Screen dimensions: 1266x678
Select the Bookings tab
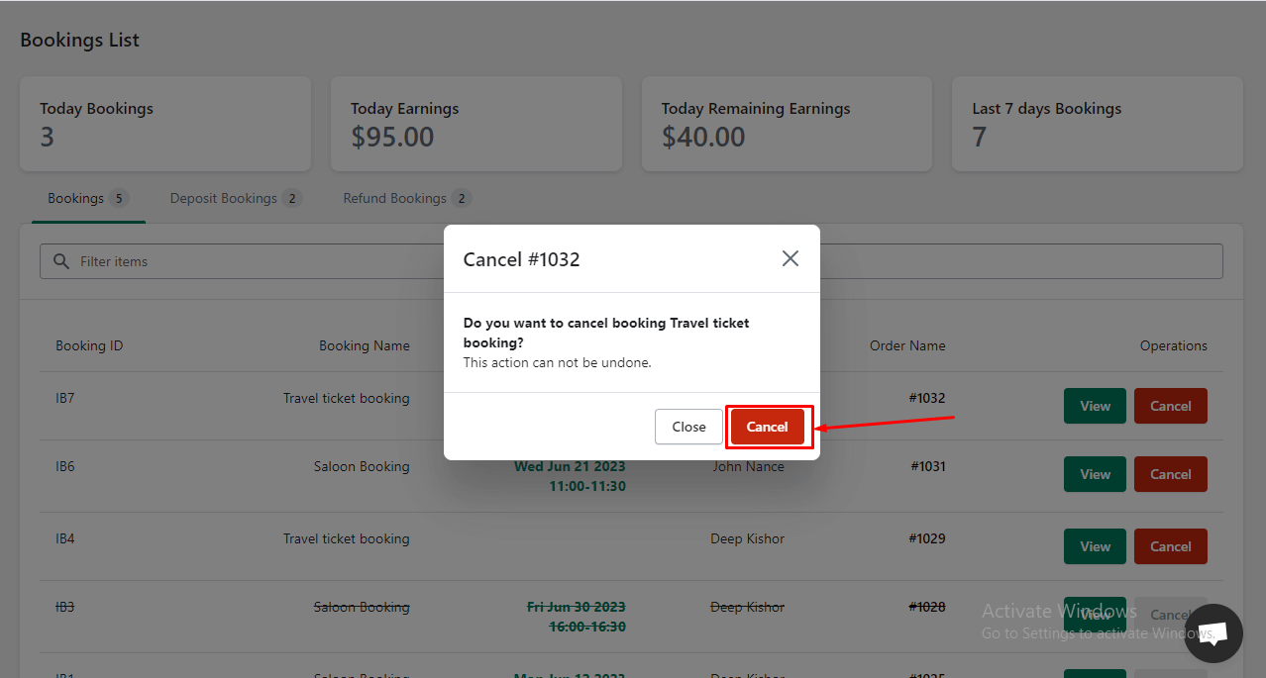pos(88,198)
